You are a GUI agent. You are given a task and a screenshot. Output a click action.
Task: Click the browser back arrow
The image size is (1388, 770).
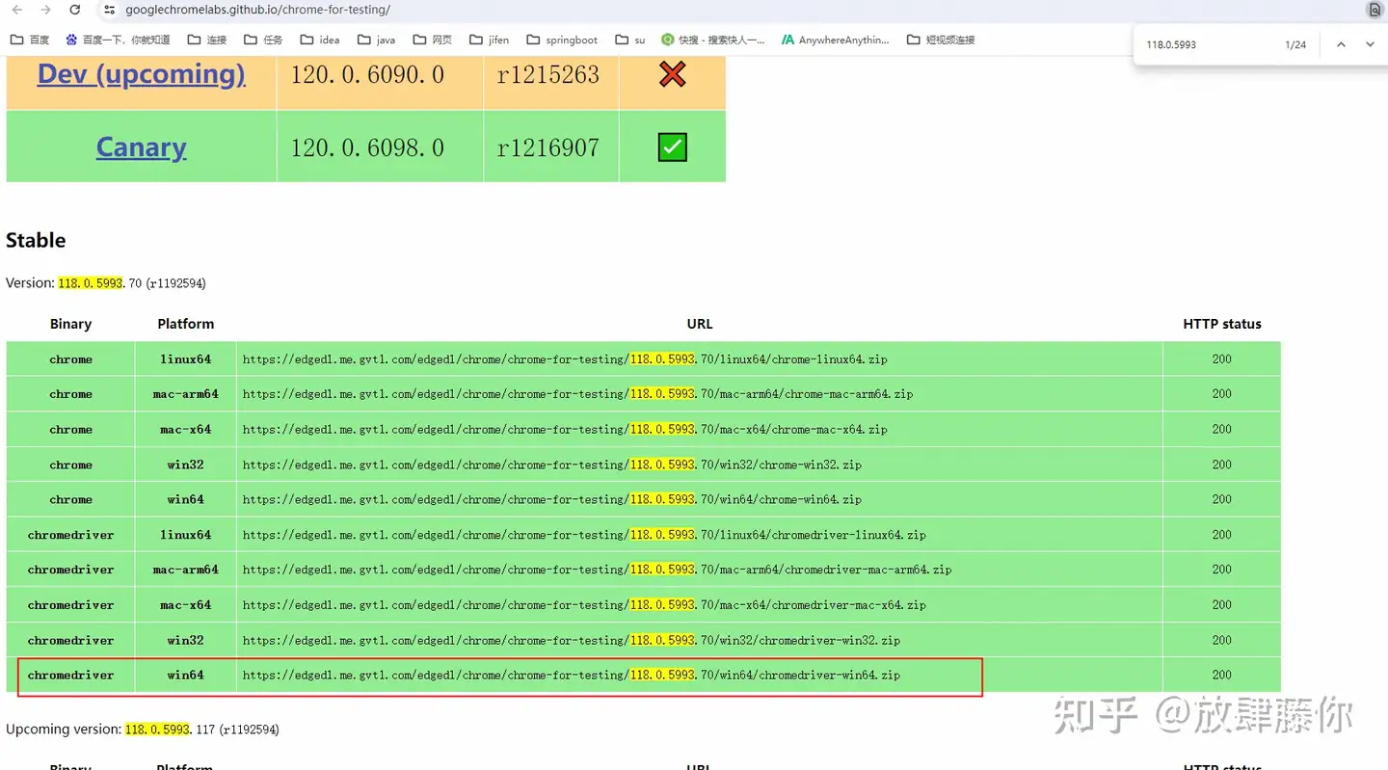click(x=16, y=10)
